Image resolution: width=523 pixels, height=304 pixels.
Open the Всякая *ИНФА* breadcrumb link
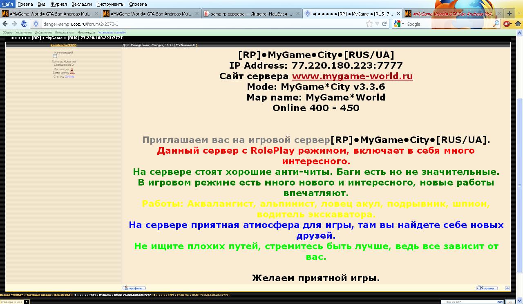pos(11,295)
